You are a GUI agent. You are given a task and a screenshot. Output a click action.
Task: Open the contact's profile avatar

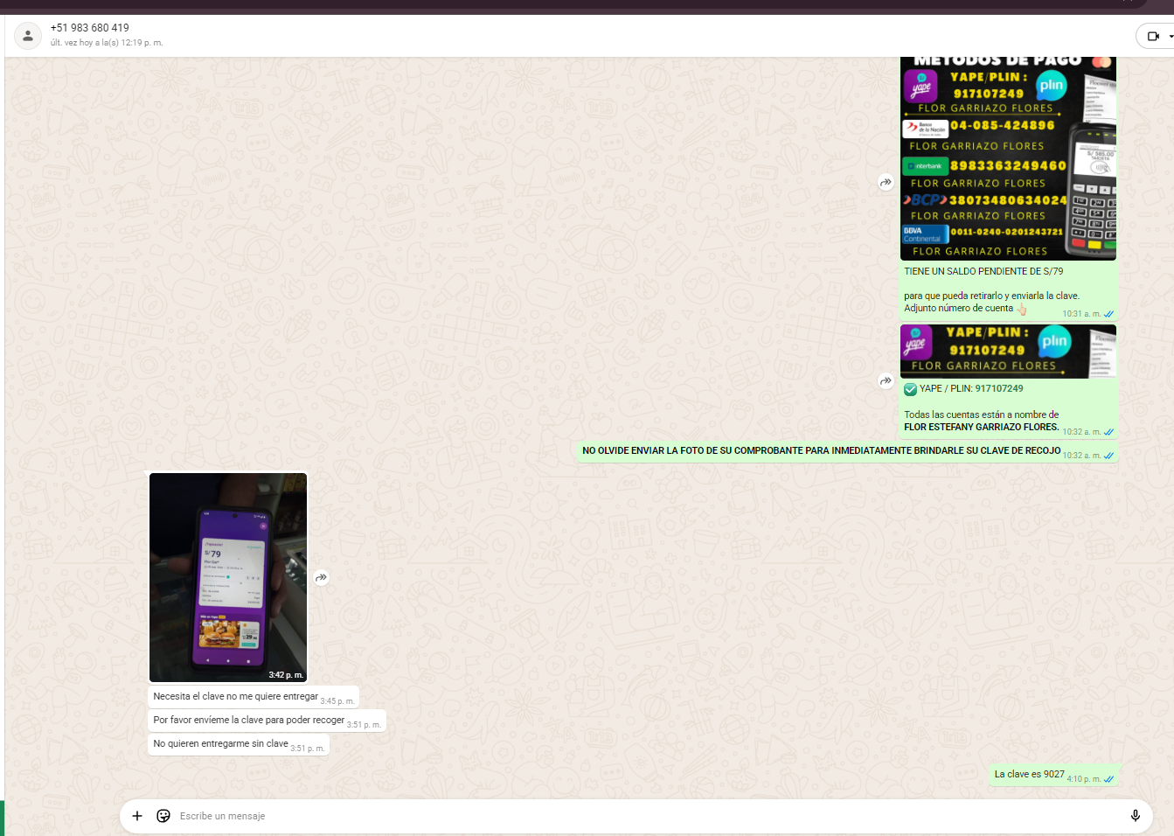tap(28, 36)
